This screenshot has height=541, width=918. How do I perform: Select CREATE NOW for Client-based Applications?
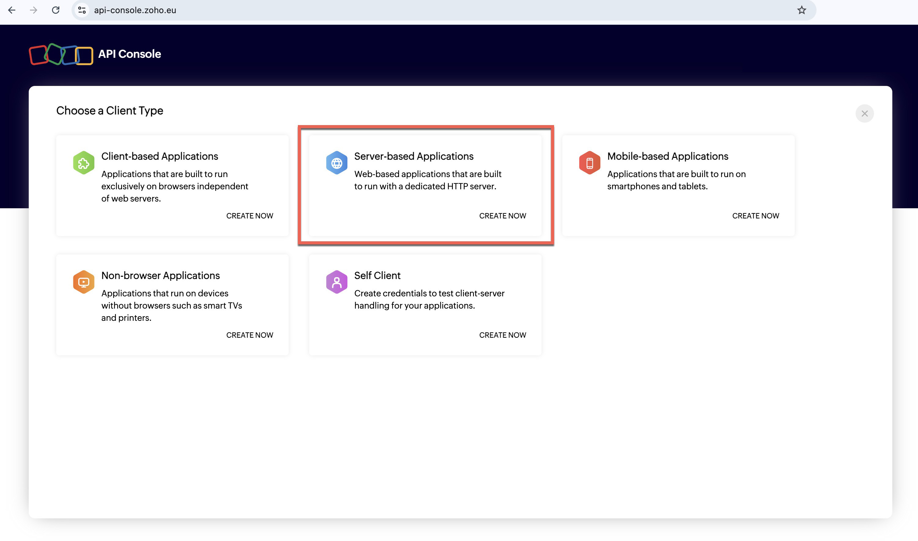(250, 215)
